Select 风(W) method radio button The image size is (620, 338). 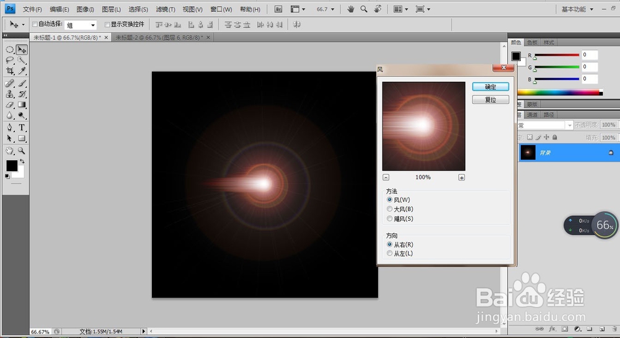389,200
